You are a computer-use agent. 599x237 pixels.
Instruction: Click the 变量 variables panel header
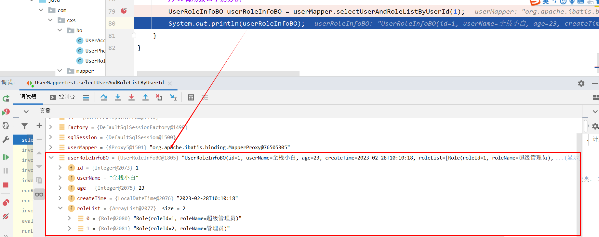tap(45, 111)
